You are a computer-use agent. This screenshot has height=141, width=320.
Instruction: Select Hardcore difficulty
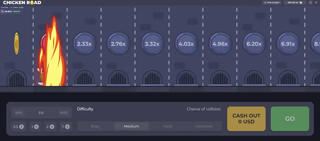coord(204,126)
